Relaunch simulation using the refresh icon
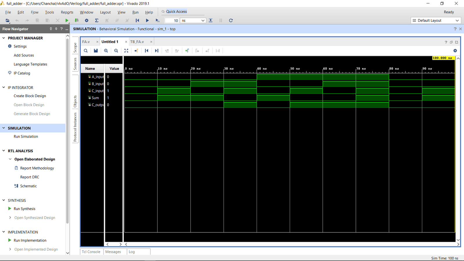 click(x=231, y=20)
